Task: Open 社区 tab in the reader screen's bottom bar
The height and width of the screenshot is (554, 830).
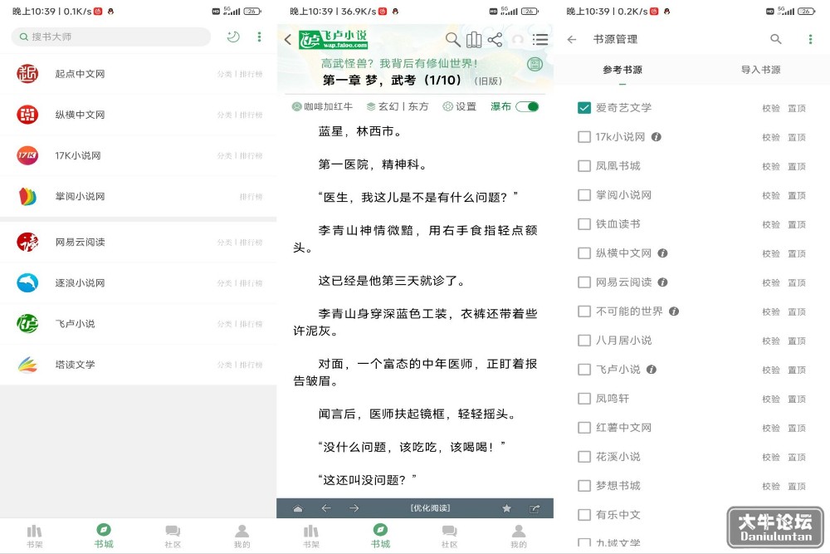Action: pos(449,536)
